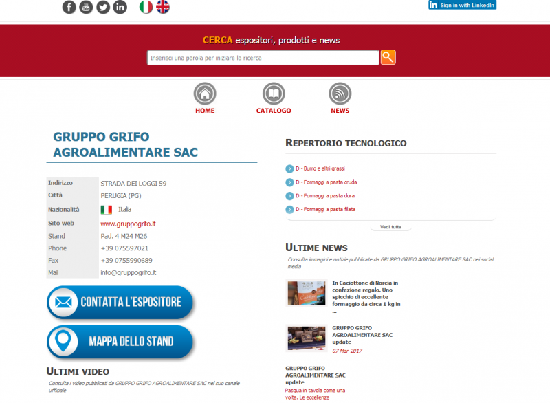Click city value PERUGIA (PG)
This screenshot has height=403, width=550.
coord(121,196)
